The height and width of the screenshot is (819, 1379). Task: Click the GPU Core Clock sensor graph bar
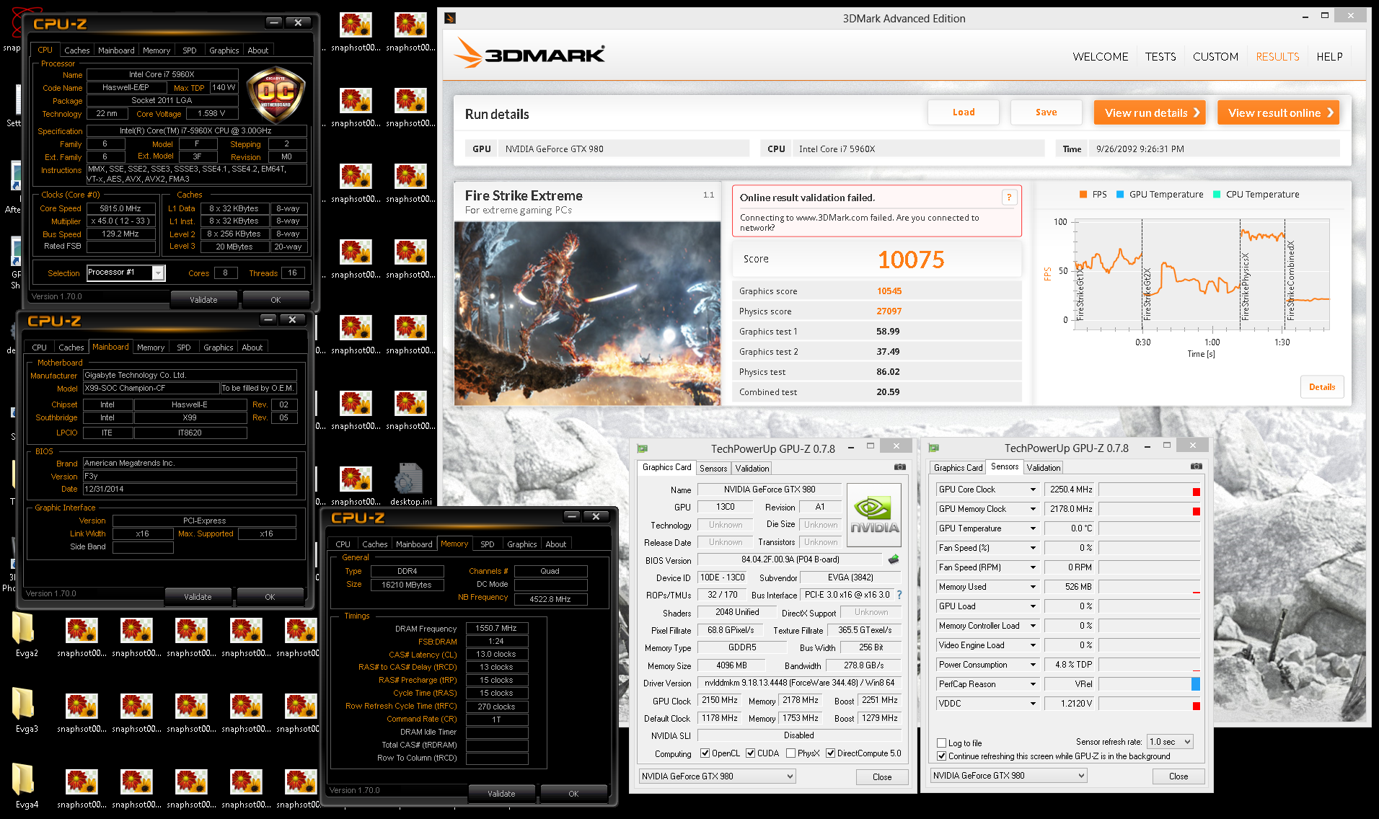tap(1150, 490)
